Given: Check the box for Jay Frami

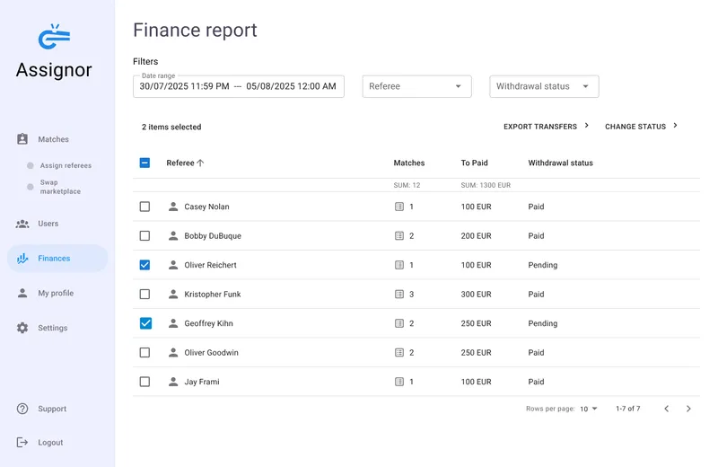Looking at the screenshot, I should tap(144, 382).
